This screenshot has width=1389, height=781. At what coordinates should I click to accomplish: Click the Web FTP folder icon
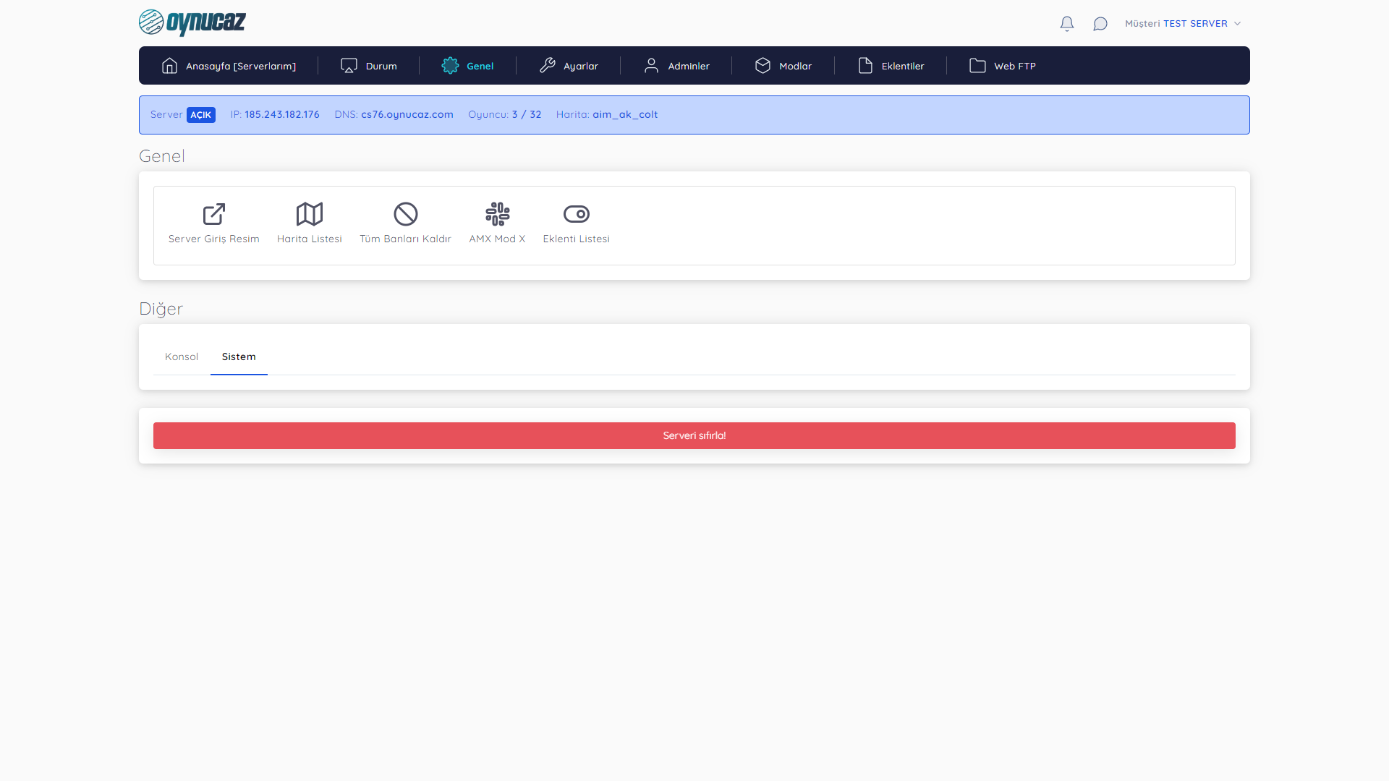click(x=977, y=66)
